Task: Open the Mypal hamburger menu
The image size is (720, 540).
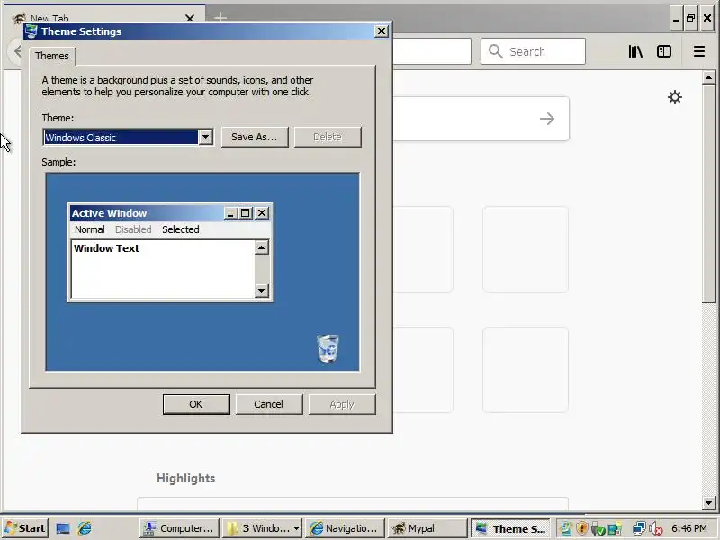Action: [x=699, y=51]
